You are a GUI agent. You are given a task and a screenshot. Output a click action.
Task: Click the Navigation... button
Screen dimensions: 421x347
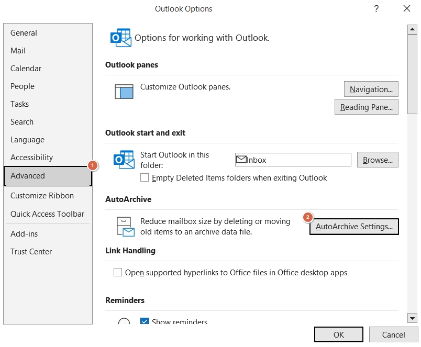(371, 89)
